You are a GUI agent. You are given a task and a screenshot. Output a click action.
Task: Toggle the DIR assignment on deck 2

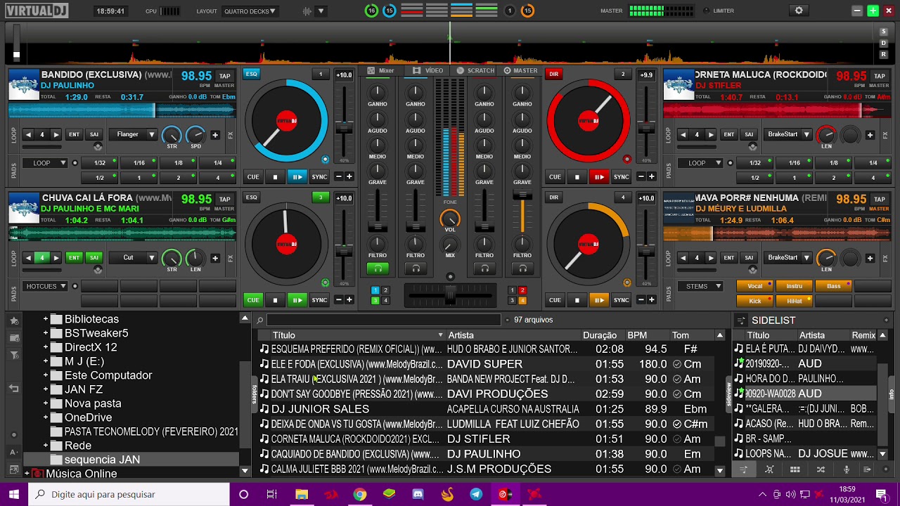tap(554, 74)
